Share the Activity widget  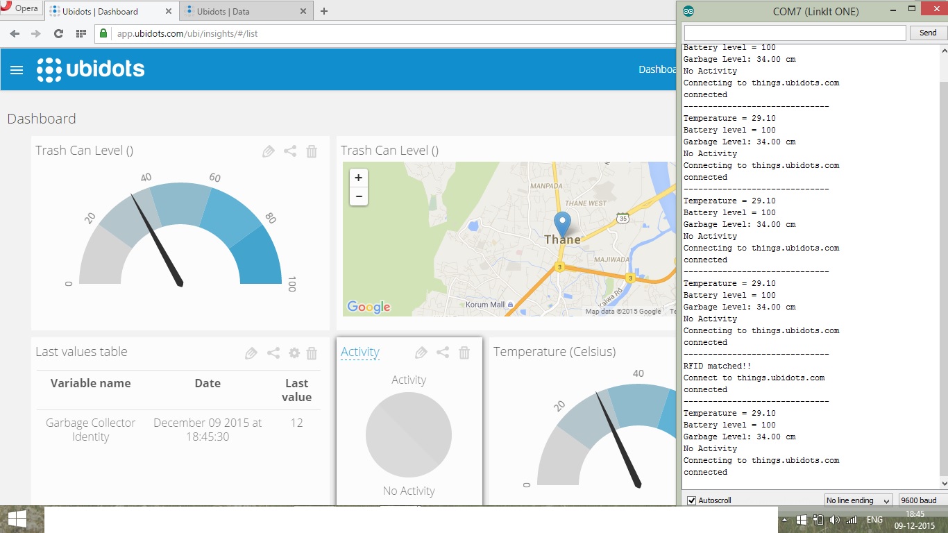click(x=443, y=353)
